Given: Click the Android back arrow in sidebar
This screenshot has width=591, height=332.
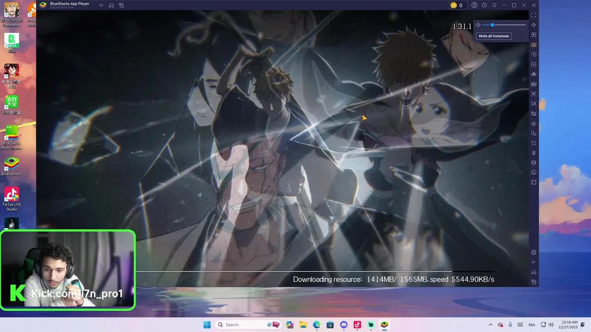Looking at the screenshot, I should pos(534,262).
